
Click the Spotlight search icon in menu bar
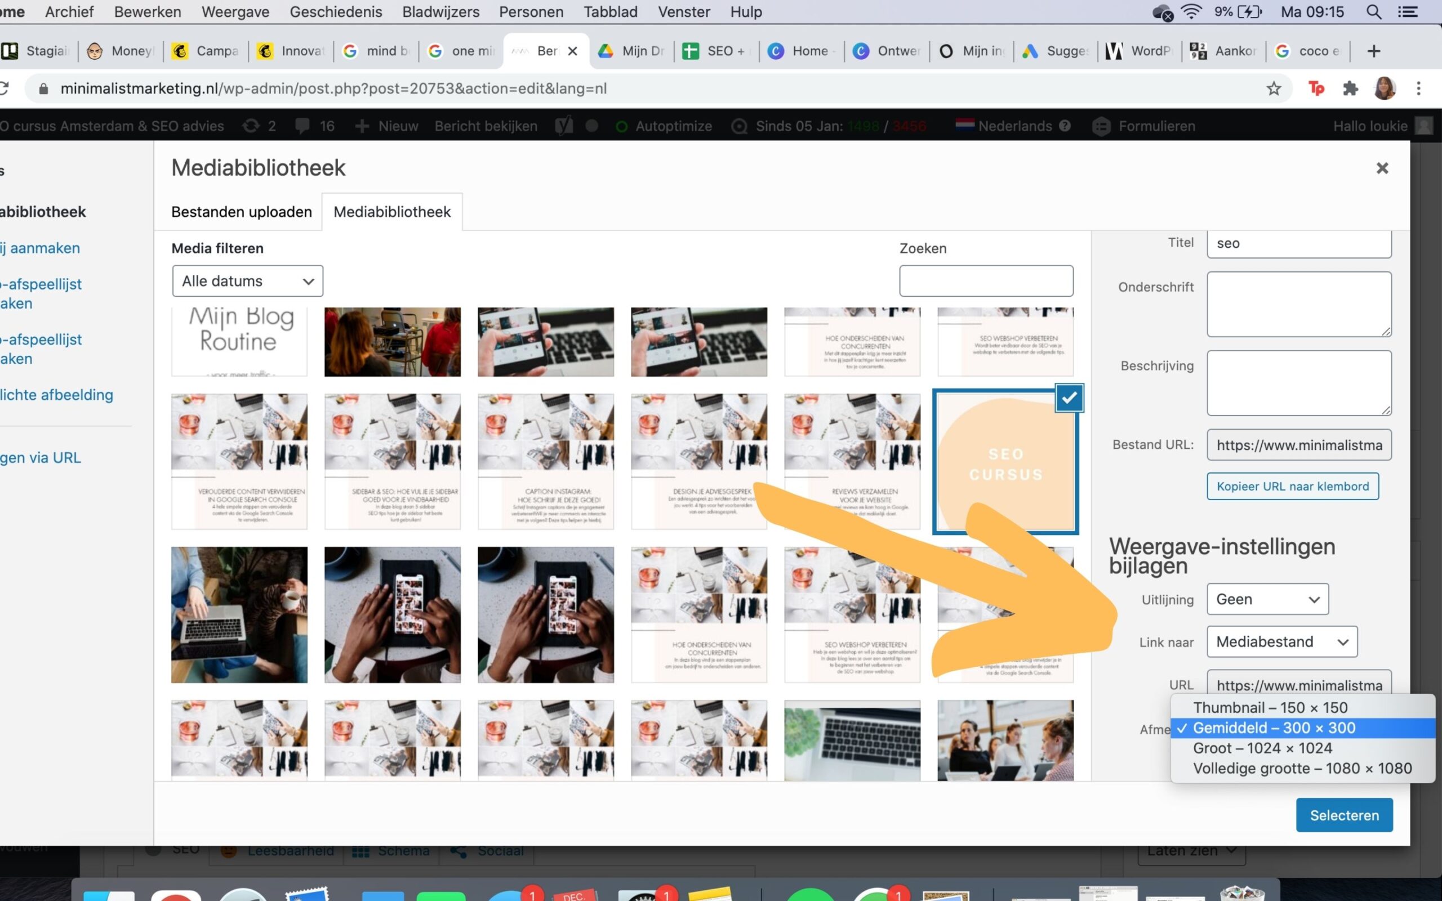click(1373, 12)
